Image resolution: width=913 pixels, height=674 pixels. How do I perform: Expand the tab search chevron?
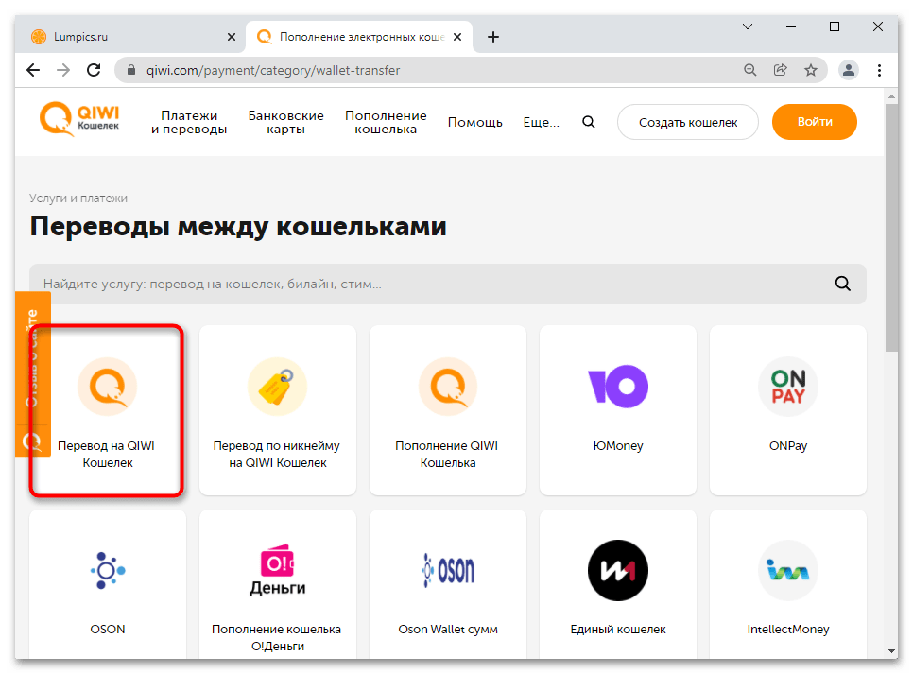coord(747,26)
